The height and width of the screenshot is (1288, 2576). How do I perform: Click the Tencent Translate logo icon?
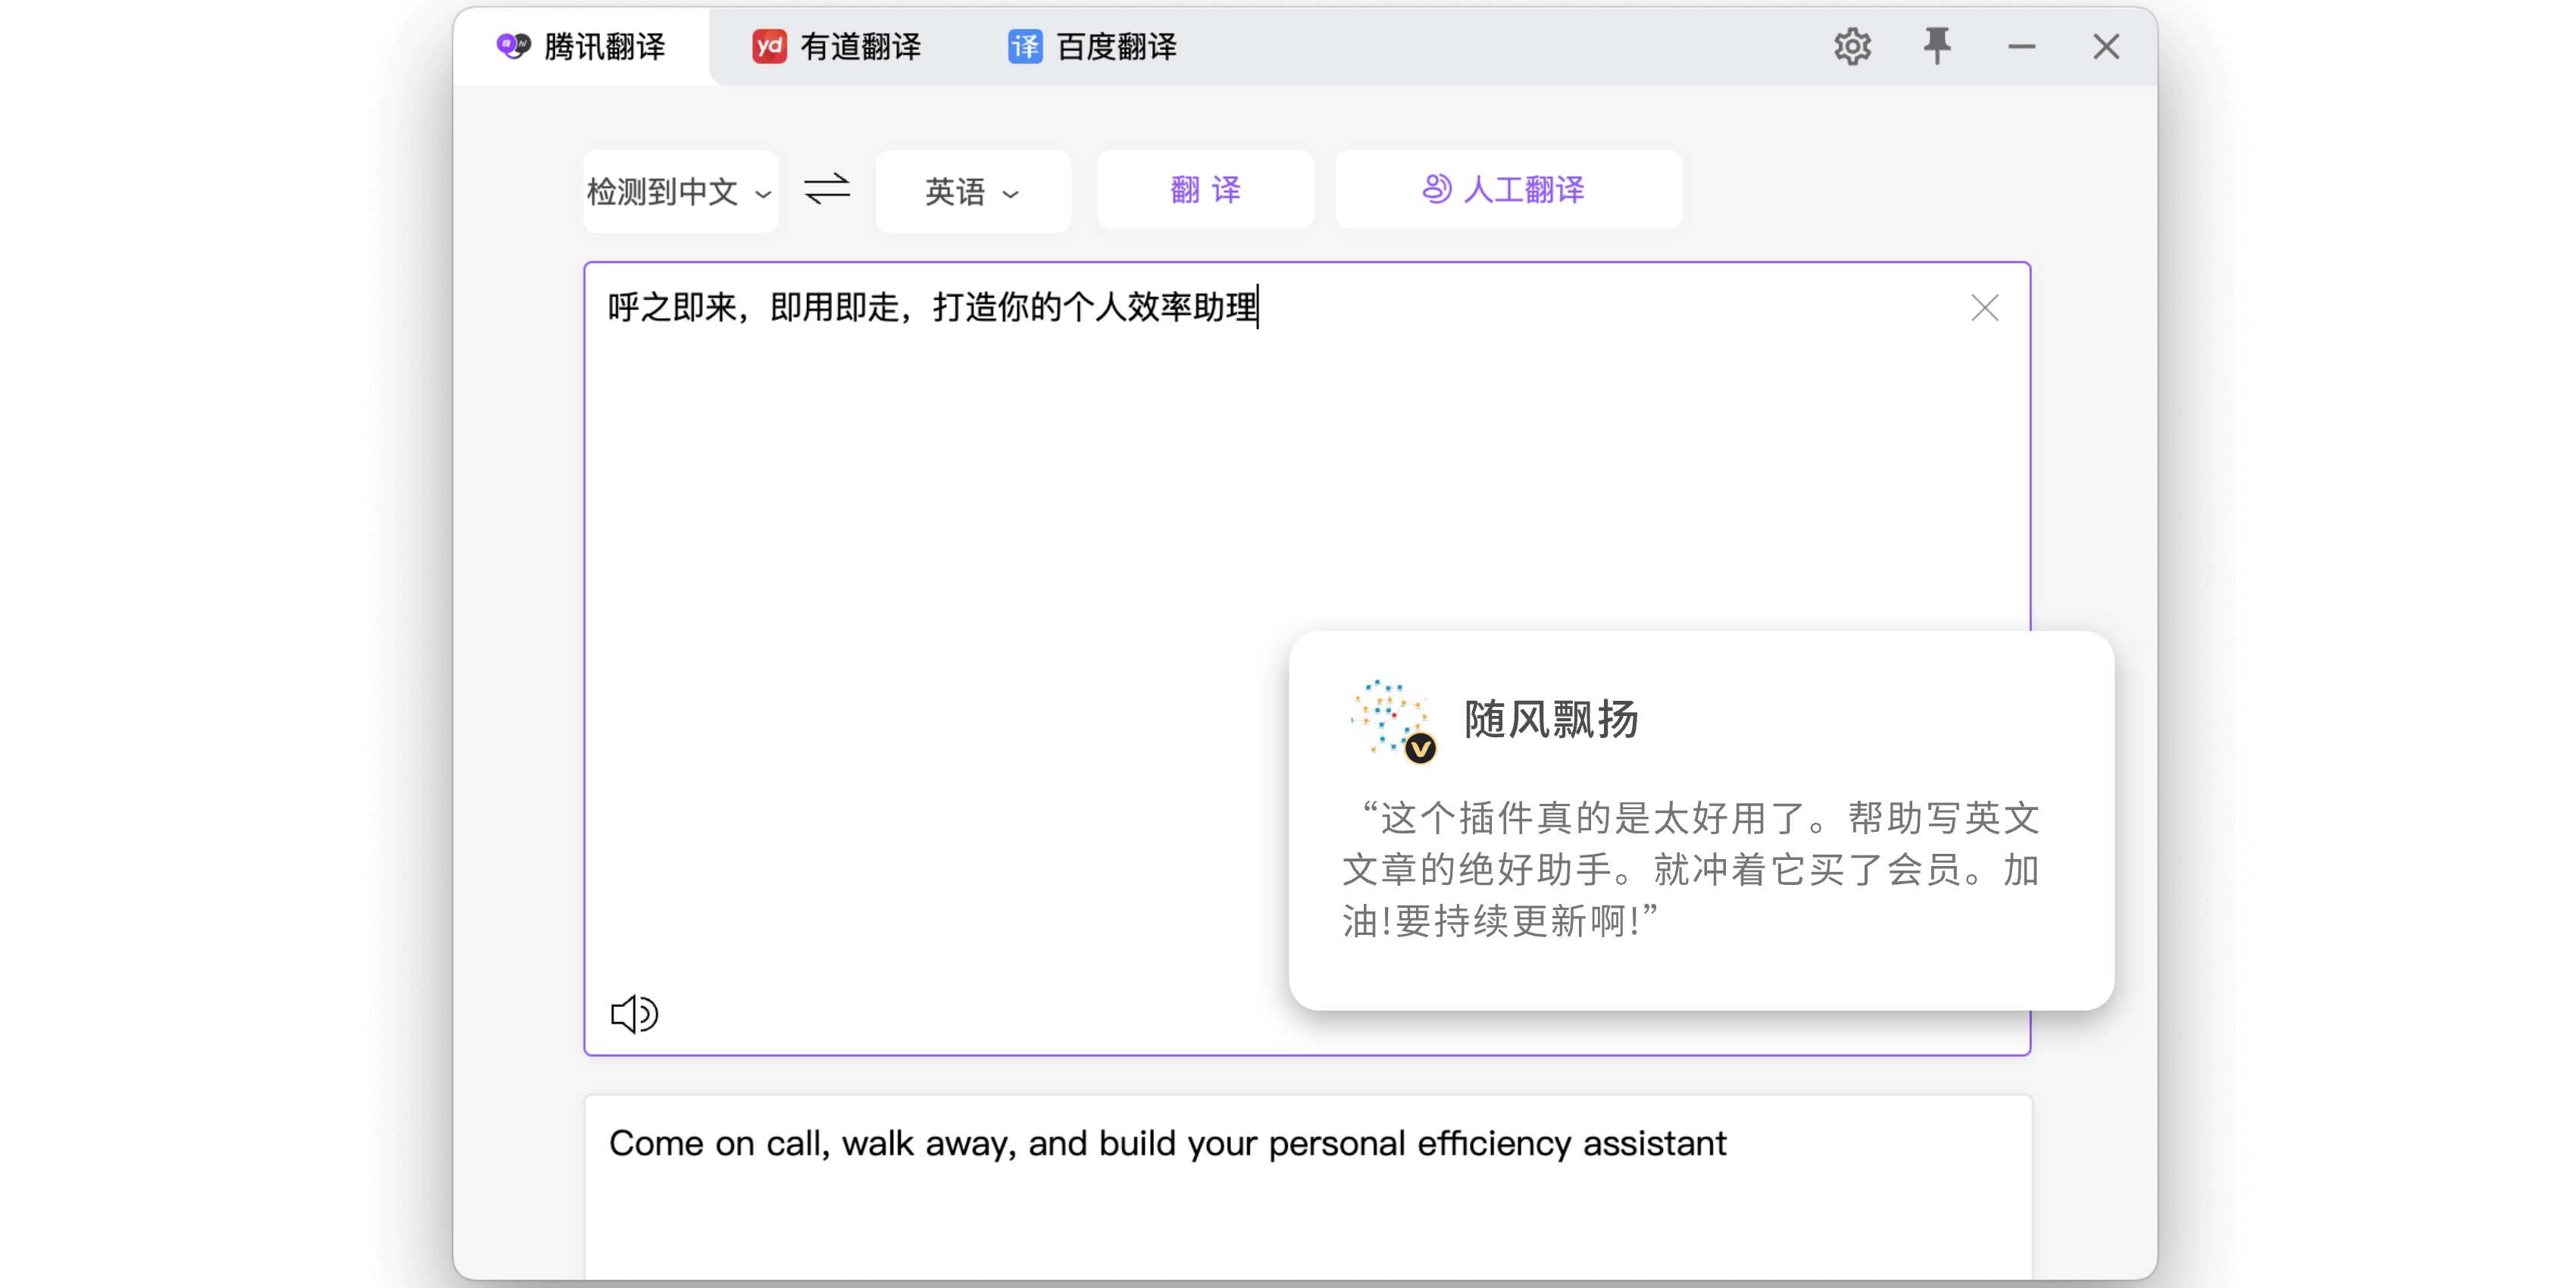[x=514, y=46]
